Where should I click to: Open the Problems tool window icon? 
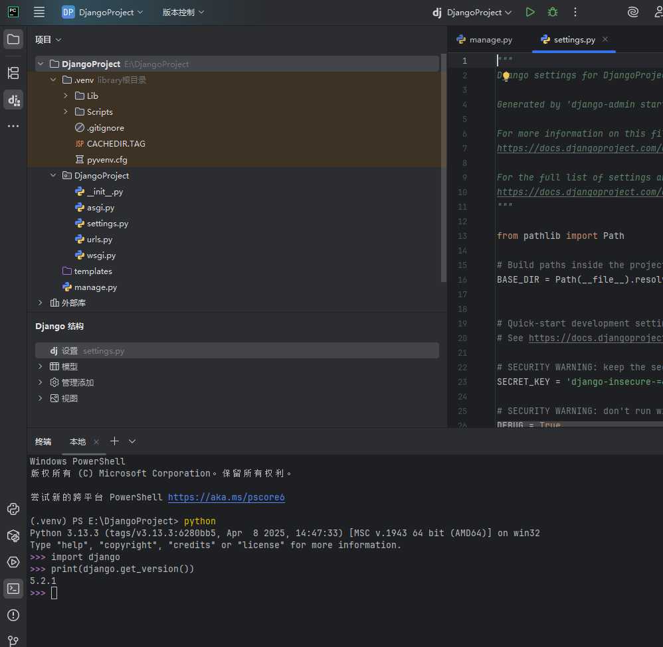(13, 615)
